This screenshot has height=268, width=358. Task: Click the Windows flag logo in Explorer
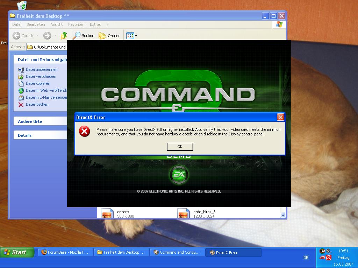coord(279,24)
